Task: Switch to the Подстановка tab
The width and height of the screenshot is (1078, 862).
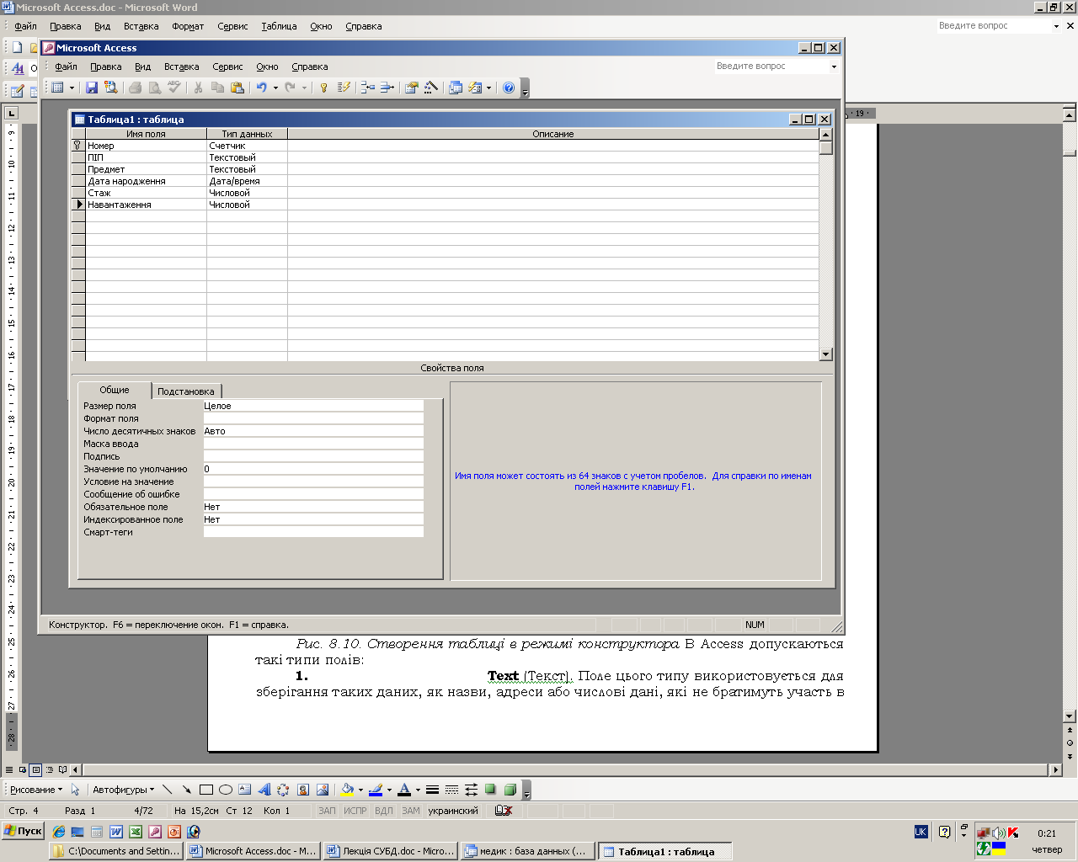Action: point(186,391)
